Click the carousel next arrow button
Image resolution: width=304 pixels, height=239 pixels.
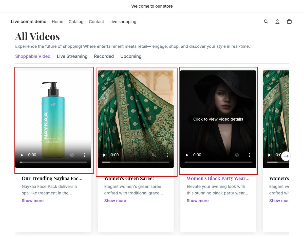286,156
